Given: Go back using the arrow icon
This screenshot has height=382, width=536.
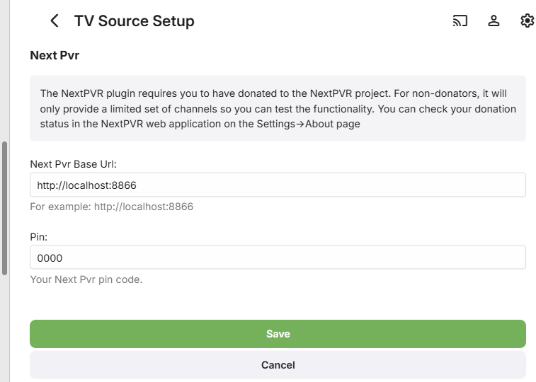Looking at the screenshot, I should 55,21.
